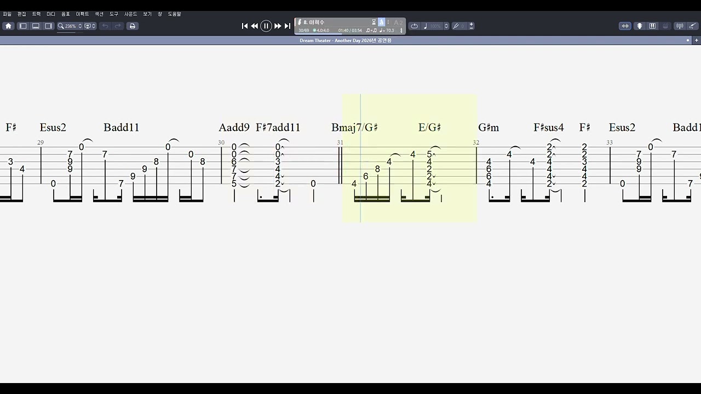Image resolution: width=701 pixels, height=394 pixels.
Task: Click the time signature 4.0:4.0 display
Action: 321,31
